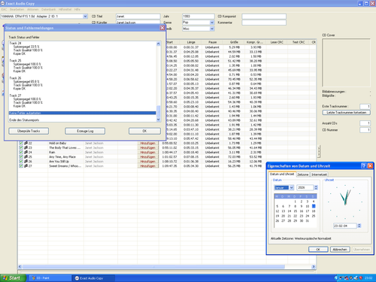The image size is (376, 282).
Task: Increase the year with the up arrow
Action: point(316,186)
